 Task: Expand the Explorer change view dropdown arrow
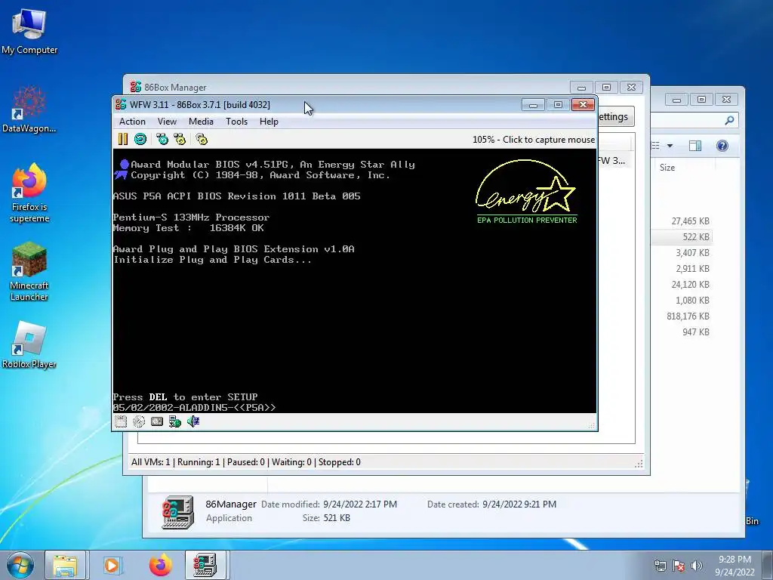[x=670, y=146]
